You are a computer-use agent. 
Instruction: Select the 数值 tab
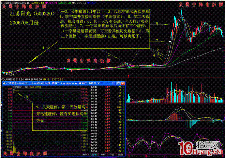click(x=120, y=155)
